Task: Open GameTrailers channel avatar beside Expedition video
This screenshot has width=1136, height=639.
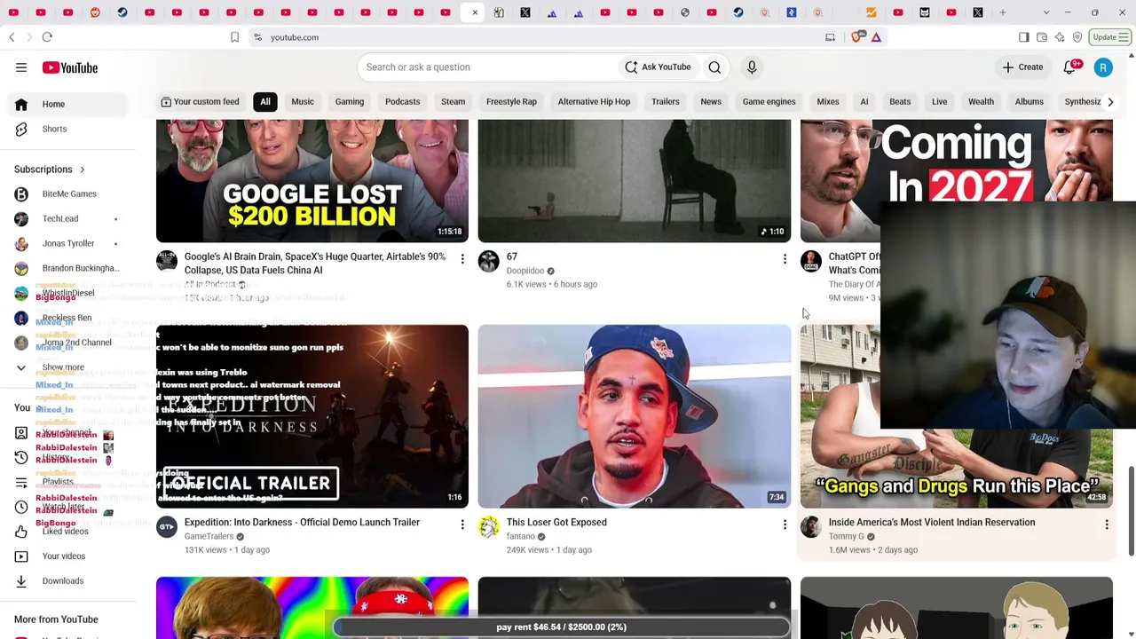Action: [167, 526]
